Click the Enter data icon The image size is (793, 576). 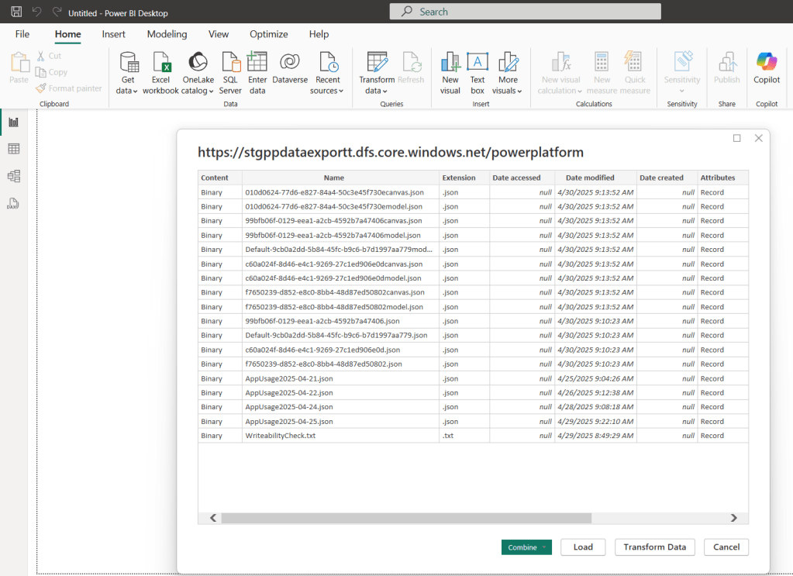pos(257,63)
